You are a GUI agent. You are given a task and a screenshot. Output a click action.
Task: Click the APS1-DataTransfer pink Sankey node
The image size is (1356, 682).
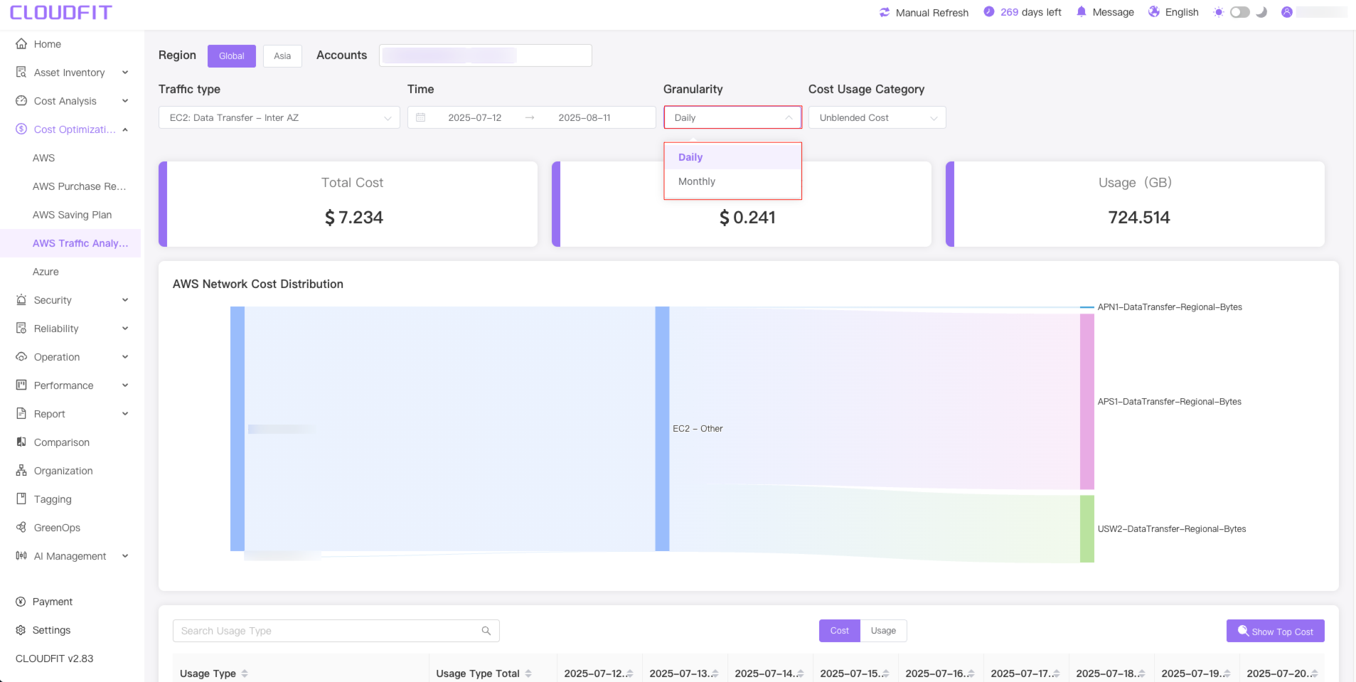point(1087,402)
